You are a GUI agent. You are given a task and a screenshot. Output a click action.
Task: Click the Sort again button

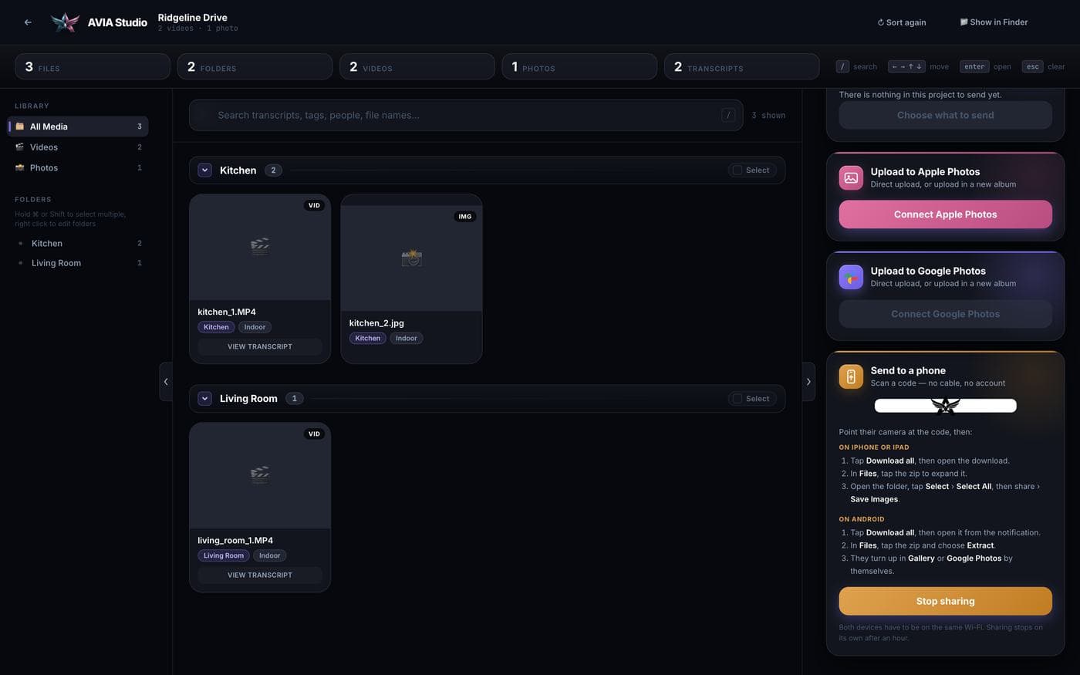pyautogui.click(x=902, y=22)
